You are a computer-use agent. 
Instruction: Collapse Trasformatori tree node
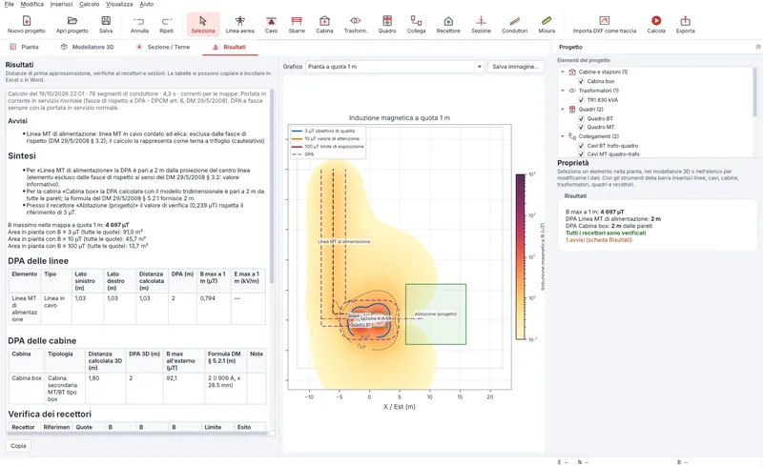tap(563, 91)
